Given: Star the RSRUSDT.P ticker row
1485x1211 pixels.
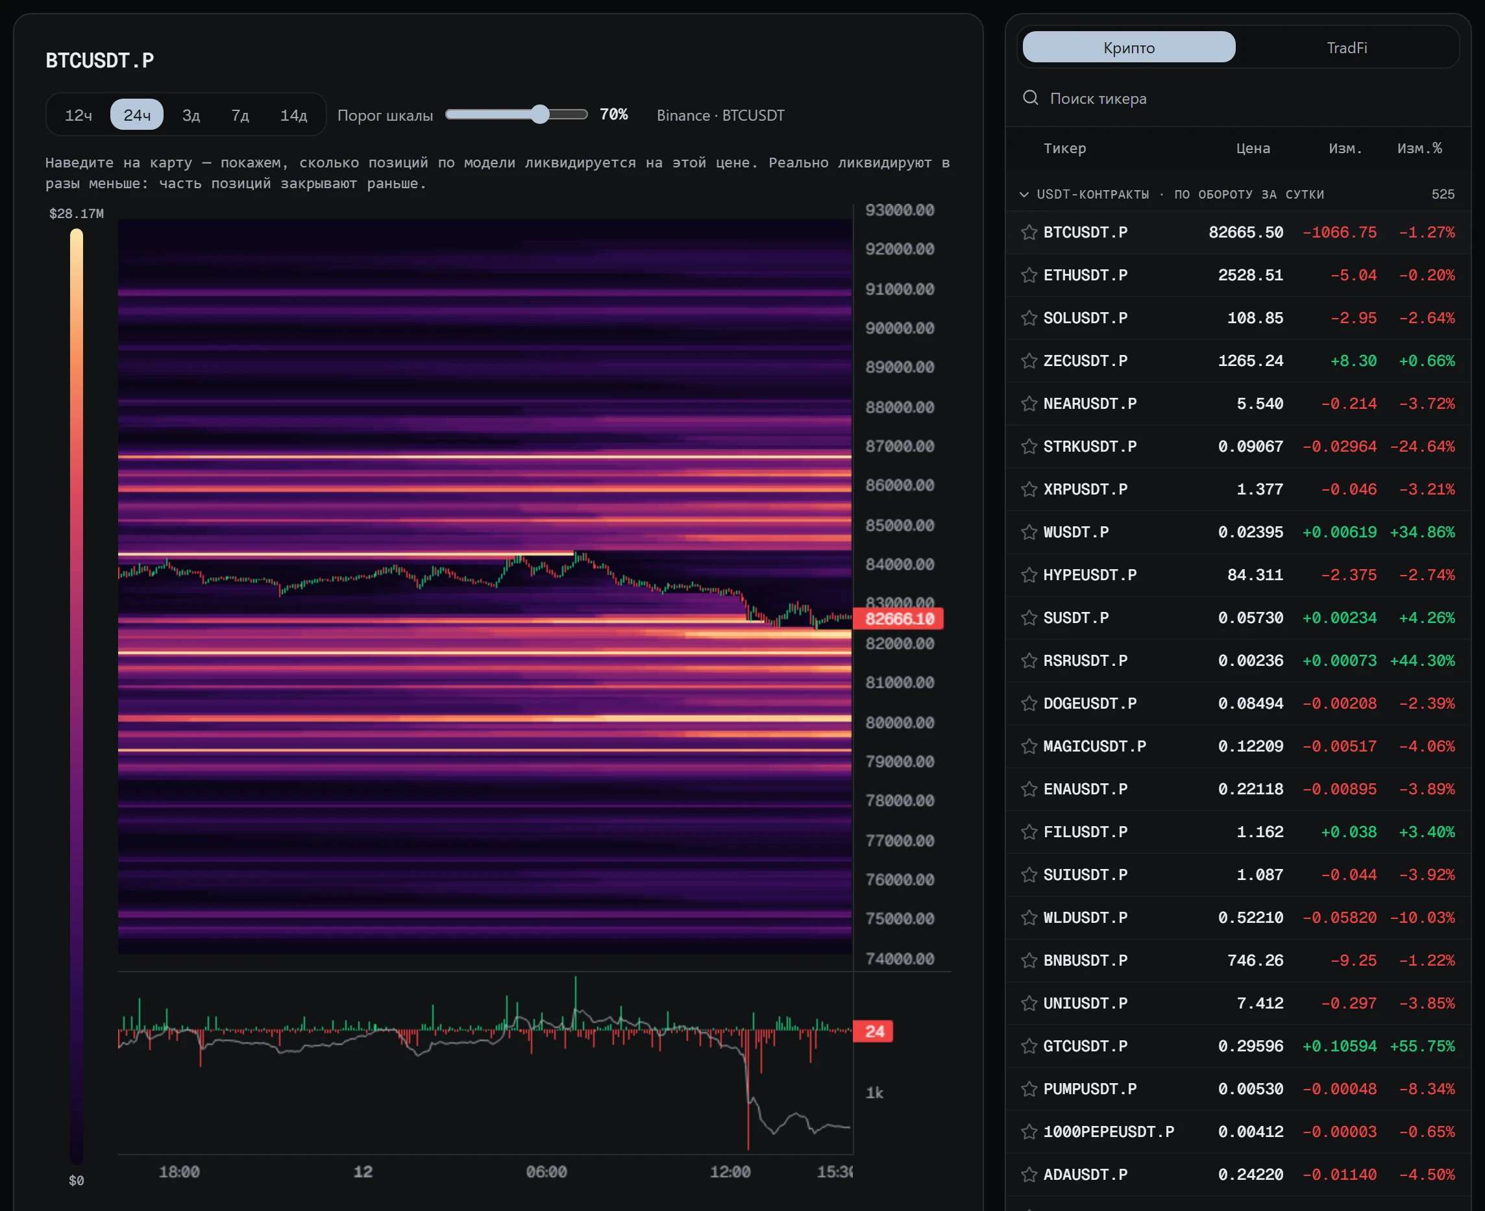Looking at the screenshot, I should tap(1029, 661).
